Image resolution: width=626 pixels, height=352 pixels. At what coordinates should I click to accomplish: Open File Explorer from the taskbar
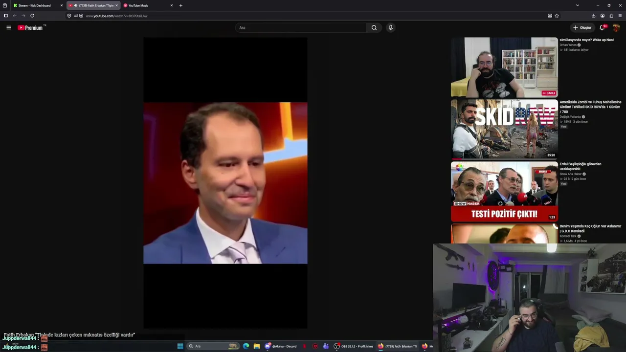tap(257, 346)
